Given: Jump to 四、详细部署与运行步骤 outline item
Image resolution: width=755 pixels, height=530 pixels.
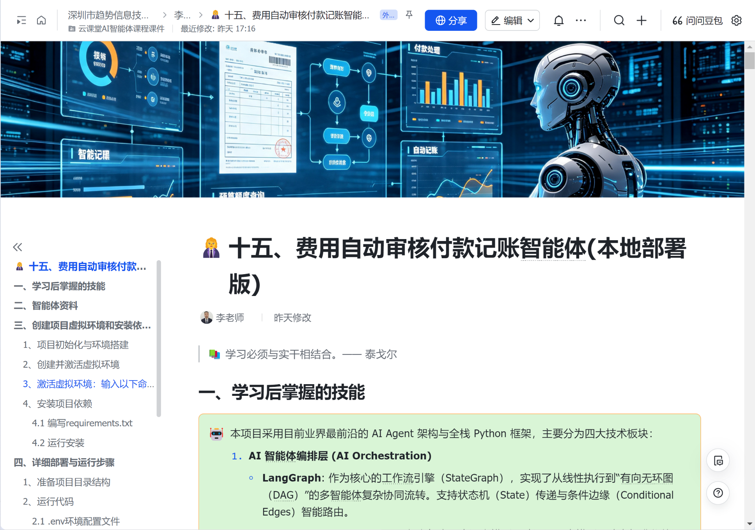Looking at the screenshot, I should [x=64, y=463].
